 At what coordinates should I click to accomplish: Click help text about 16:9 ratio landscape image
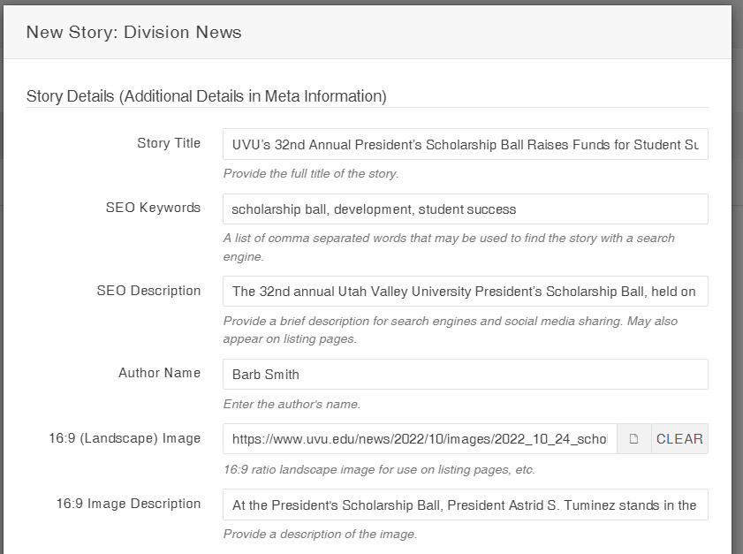(379, 470)
